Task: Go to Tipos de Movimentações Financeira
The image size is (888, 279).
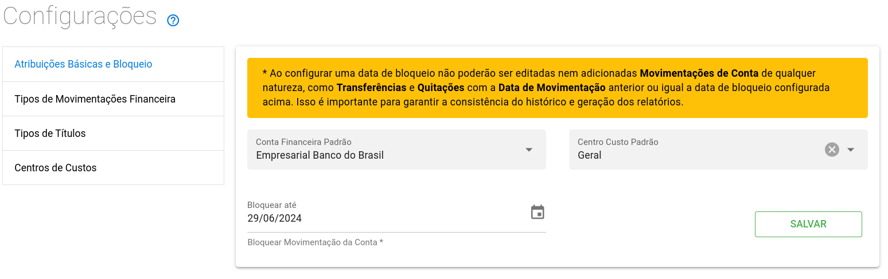Action: tap(95, 99)
